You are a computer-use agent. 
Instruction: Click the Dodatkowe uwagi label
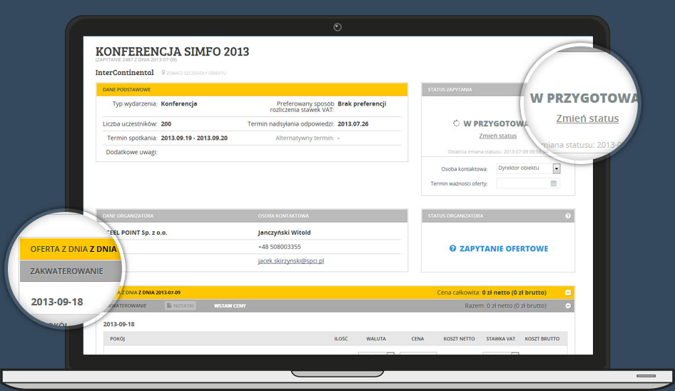[x=131, y=152]
